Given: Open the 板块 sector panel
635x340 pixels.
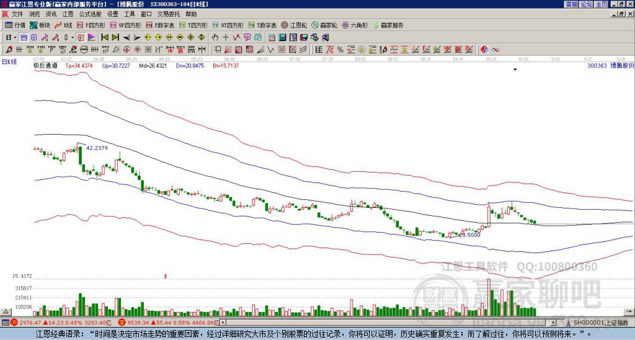Looking at the screenshot, I should [40, 25].
